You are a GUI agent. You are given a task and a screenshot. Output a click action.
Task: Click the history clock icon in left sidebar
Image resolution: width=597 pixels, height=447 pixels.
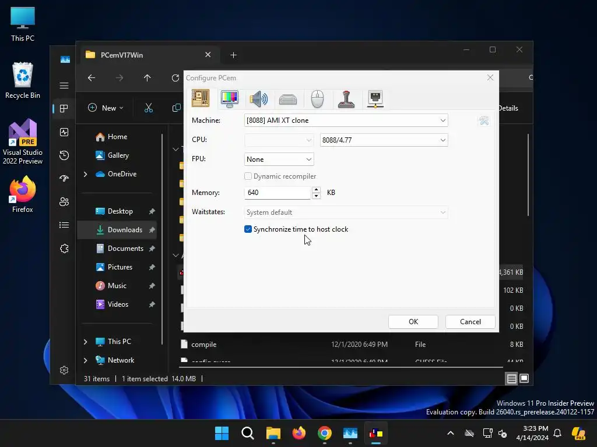click(x=64, y=155)
